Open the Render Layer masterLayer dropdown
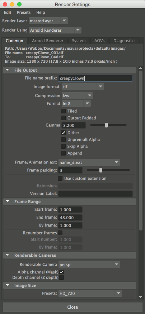This screenshot has width=145, height=314. click(x=48, y=21)
